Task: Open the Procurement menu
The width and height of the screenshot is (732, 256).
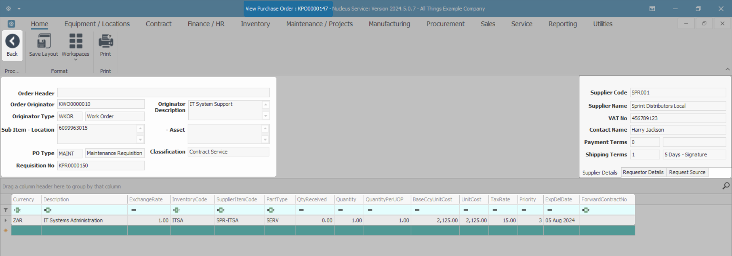Action: pos(445,24)
